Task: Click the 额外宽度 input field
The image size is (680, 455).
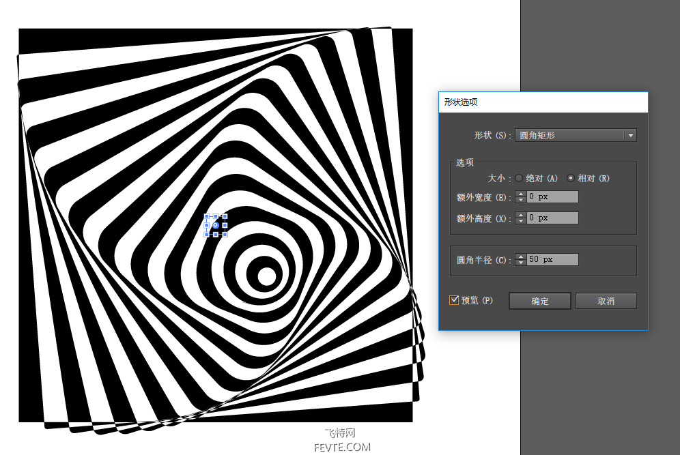Action: coord(552,196)
